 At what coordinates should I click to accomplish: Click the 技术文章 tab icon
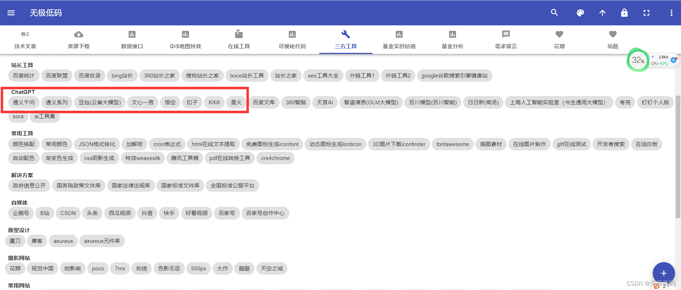25,34
